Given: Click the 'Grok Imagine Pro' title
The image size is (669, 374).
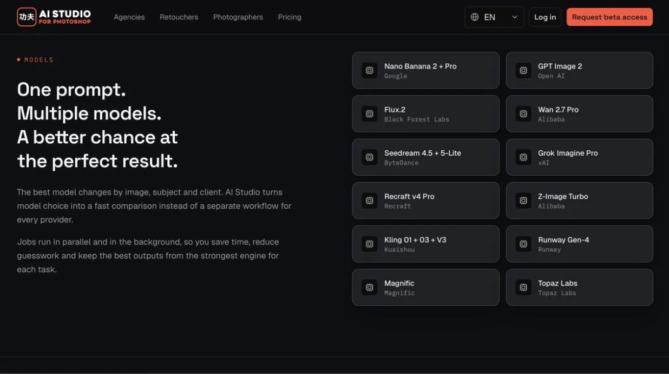Looking at the screenshot, I should click(568, 153).
